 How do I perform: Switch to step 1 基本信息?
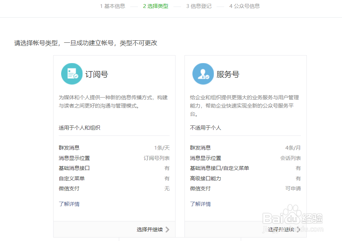click(x=112, y=6)
